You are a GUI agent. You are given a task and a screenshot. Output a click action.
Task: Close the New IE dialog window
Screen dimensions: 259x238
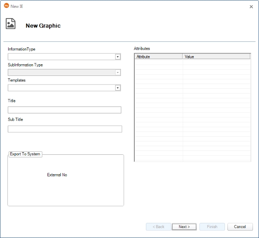click(x=251, y=6)
